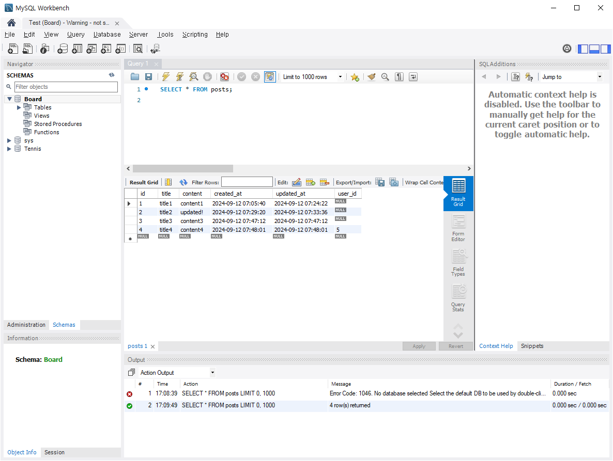
Task: Expand the sys schema
Action: (9, 140)
